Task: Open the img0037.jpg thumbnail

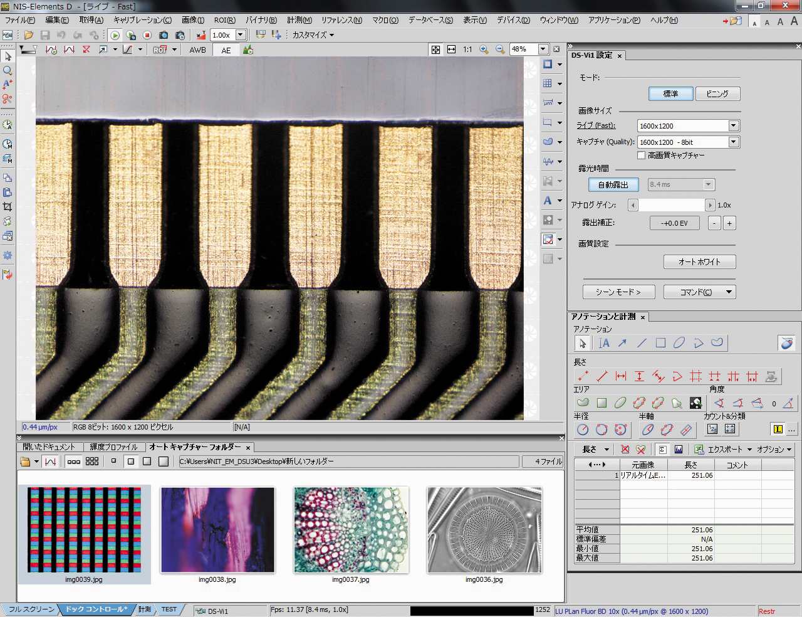Action: [351, 530]
